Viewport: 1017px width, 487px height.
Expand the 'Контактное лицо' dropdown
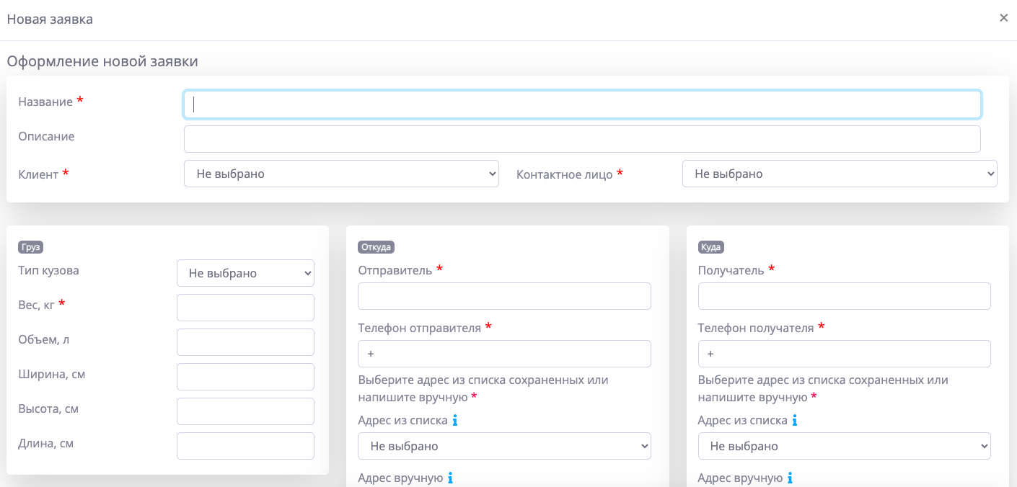pyautogui.click(x=840, y=174)
